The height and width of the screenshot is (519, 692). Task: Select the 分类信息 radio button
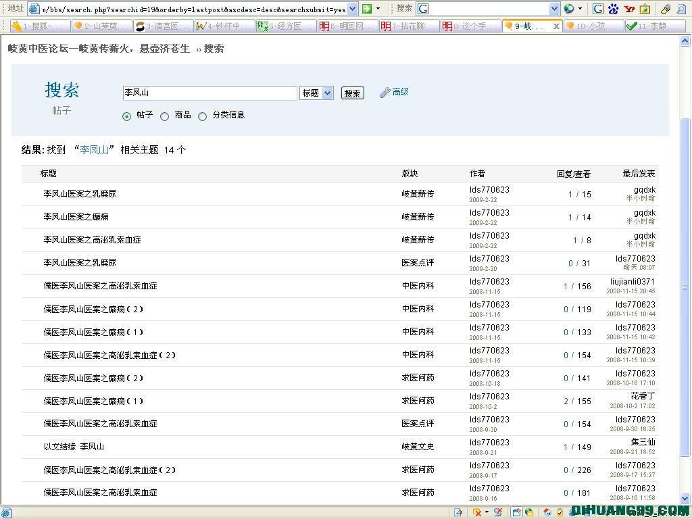pyautogui.click(x=202, y=116)
